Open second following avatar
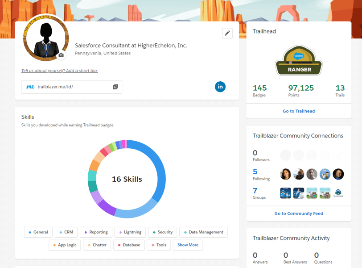This screenshot has width=362, height=268. [299, 174]
